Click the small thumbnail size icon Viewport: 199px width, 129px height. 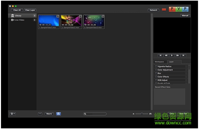133,114
